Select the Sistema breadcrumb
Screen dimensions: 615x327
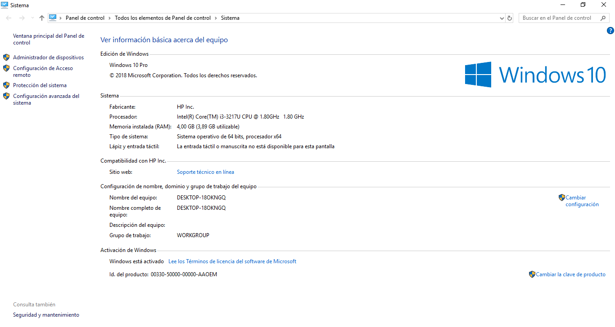pos(230,18)
